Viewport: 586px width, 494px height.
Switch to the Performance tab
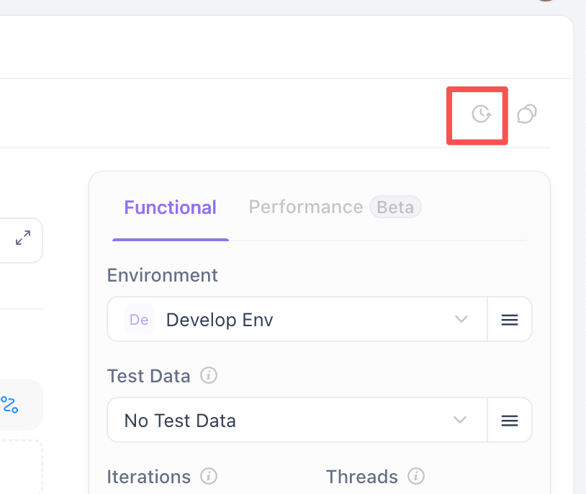point(305,207)
